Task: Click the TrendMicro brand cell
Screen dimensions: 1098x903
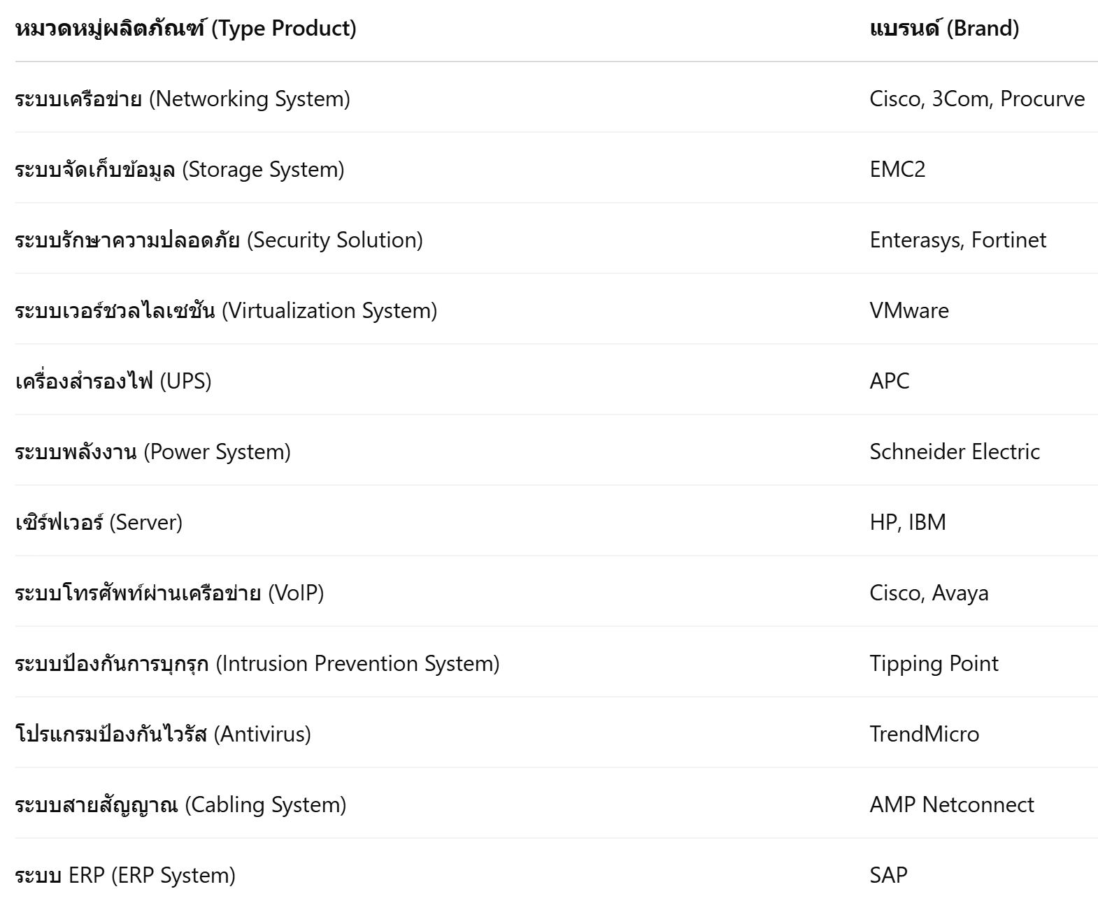Action: [924, 734]
